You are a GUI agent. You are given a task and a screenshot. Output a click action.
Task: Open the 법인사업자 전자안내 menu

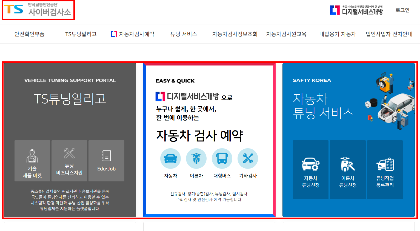[388, 34]
